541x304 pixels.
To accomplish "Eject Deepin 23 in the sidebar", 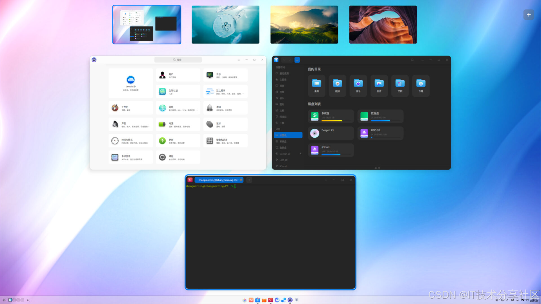I will click(300, 154).
